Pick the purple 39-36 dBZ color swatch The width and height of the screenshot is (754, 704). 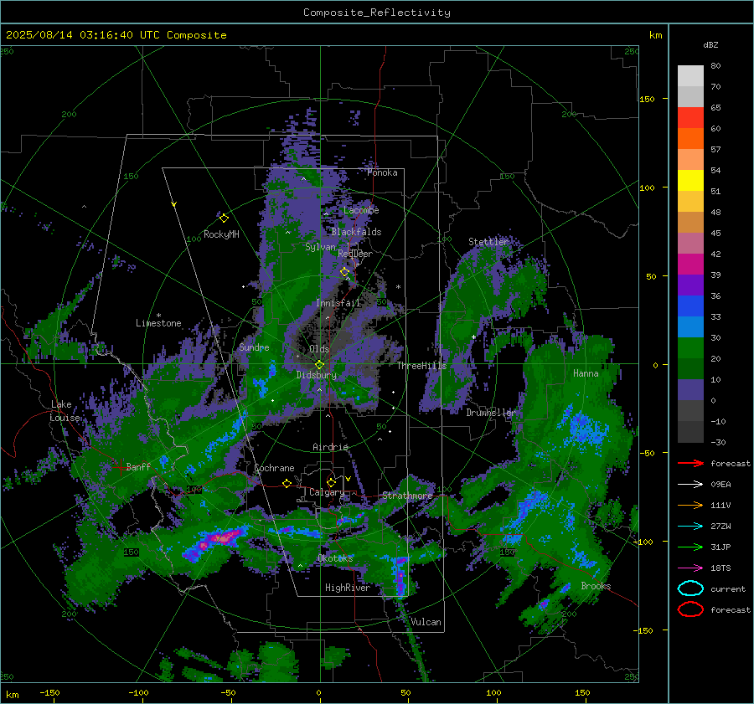point(690,285)
